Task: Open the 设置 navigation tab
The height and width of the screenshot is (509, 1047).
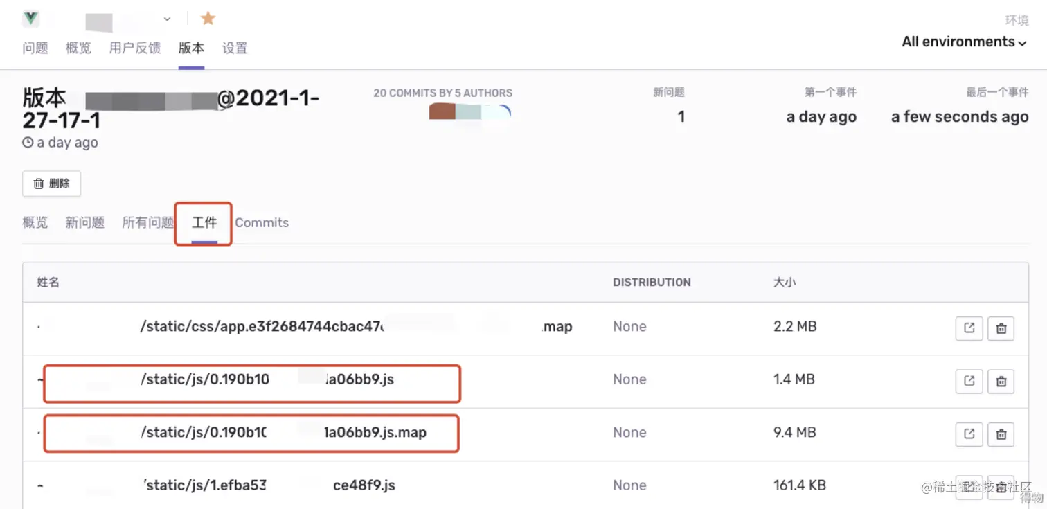Action: point(235,48)
